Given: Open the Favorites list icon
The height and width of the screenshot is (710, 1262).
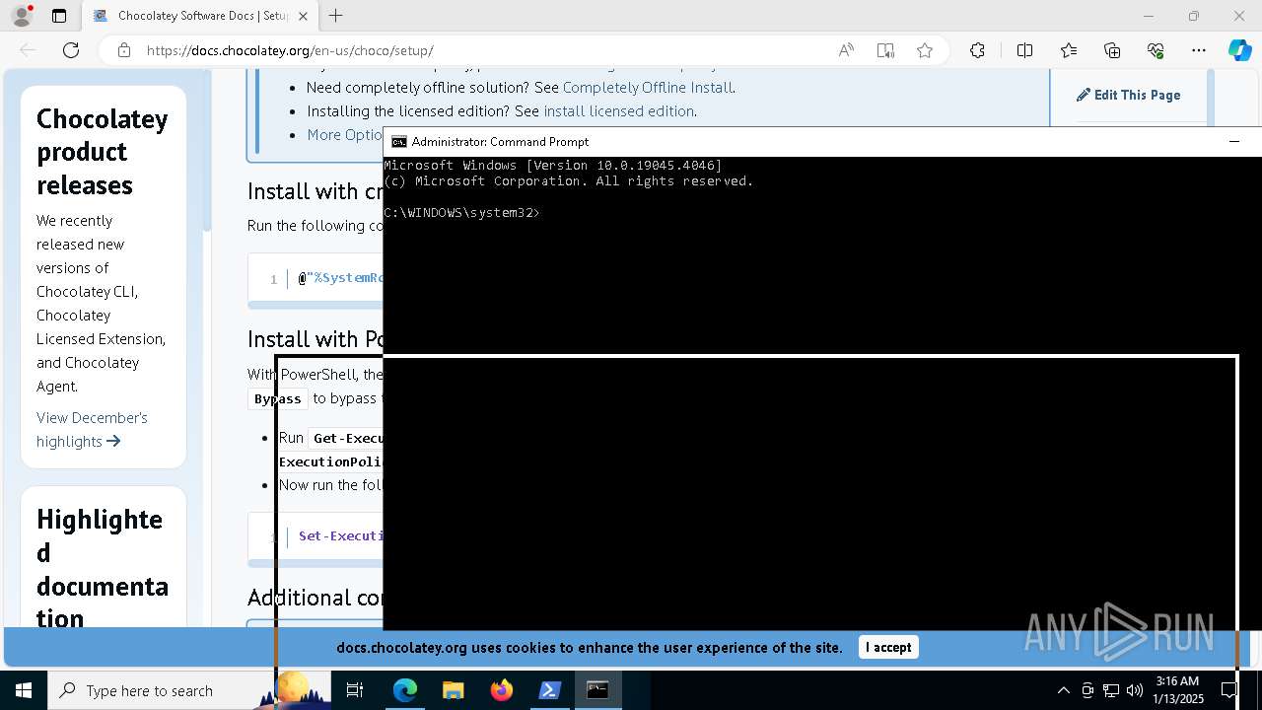Looking at the screenshot, I should click(x=1069, y=50).
